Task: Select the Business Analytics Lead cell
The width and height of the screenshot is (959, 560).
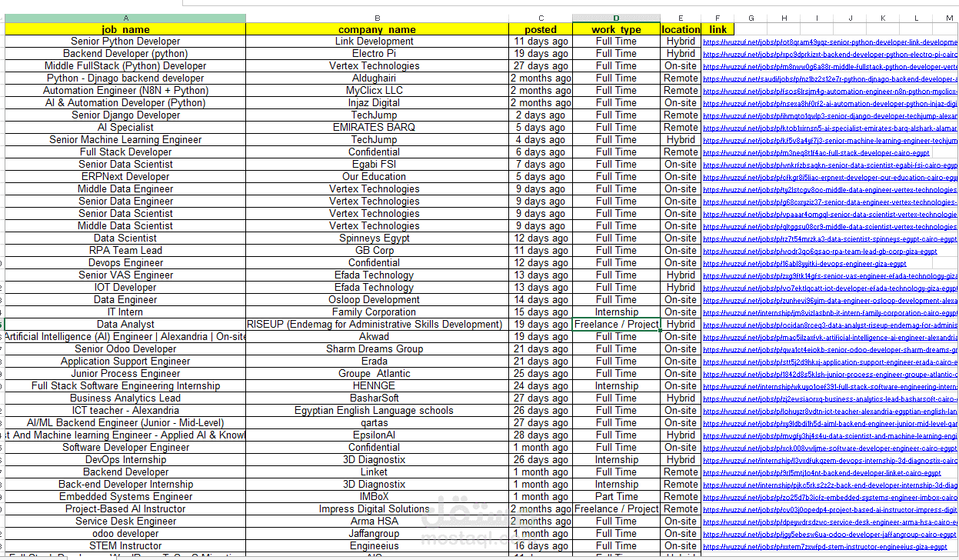Action: pyautogui.click(x=125, y=398)
